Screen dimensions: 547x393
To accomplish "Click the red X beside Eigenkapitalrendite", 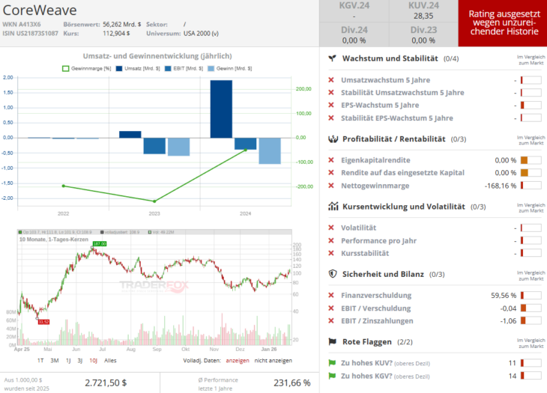I will [x=332, y=160].
